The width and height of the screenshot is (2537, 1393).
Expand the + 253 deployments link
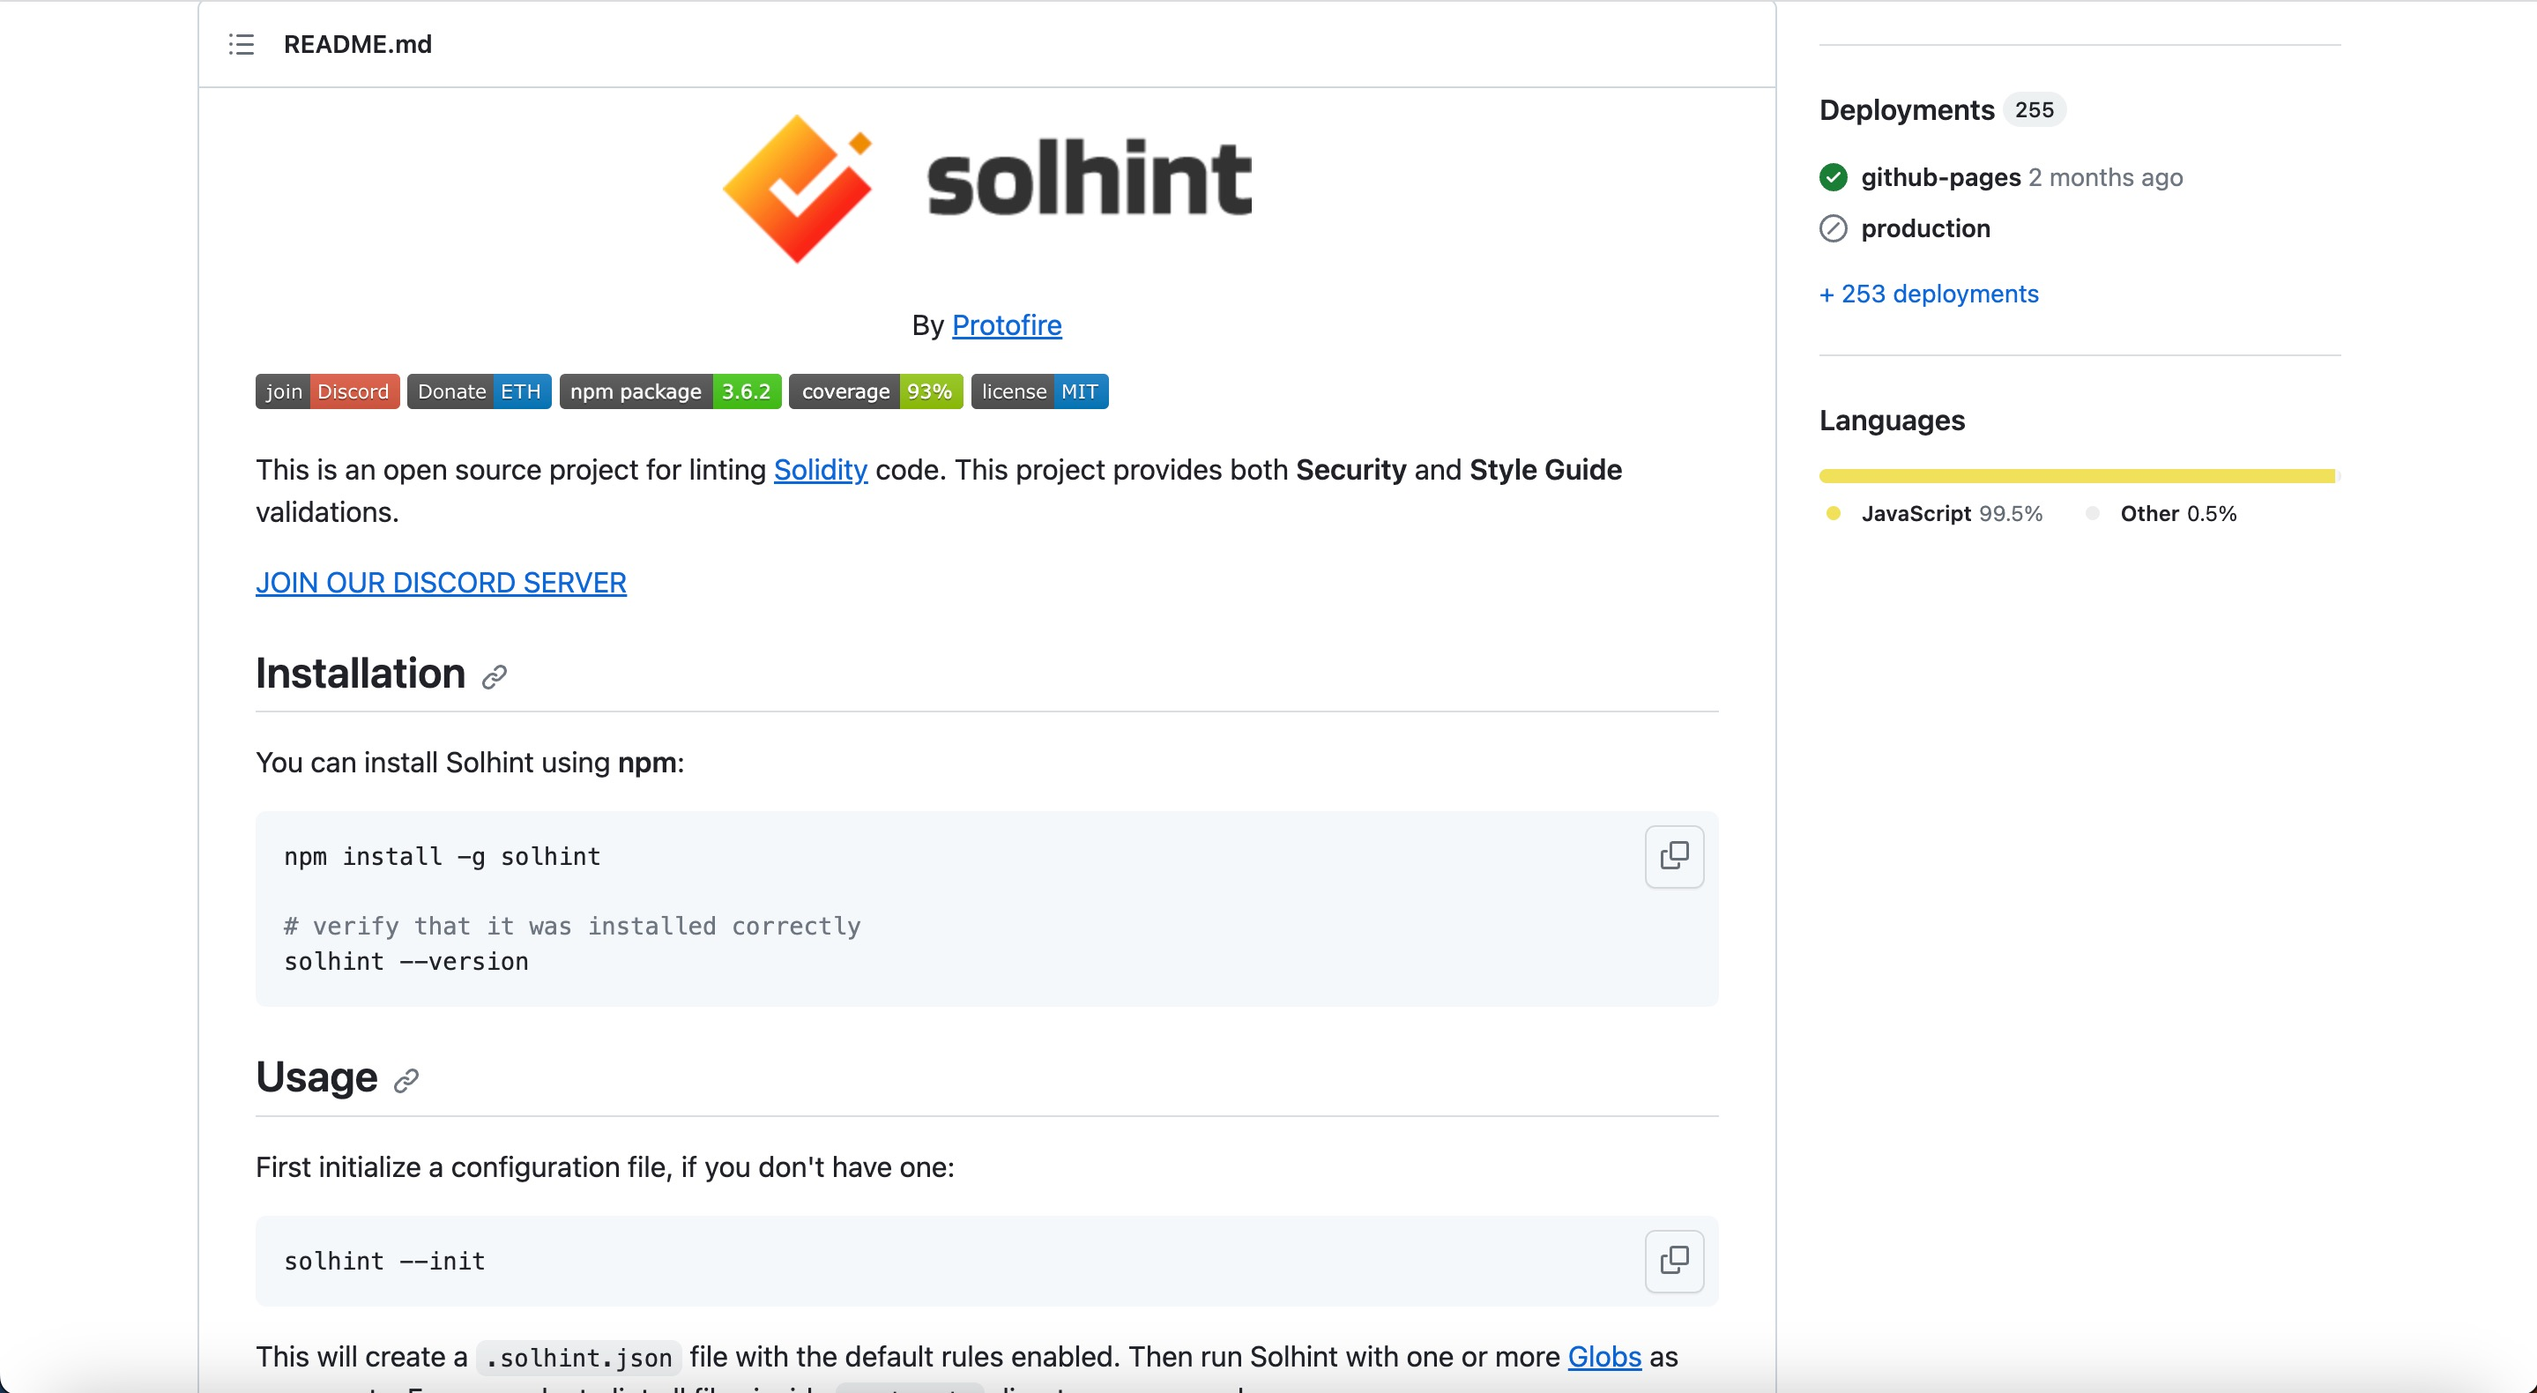pos(1929,294)
